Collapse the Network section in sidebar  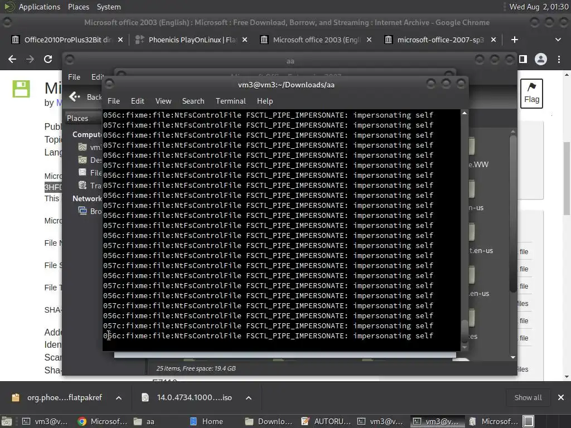click(x=86, y=198)
